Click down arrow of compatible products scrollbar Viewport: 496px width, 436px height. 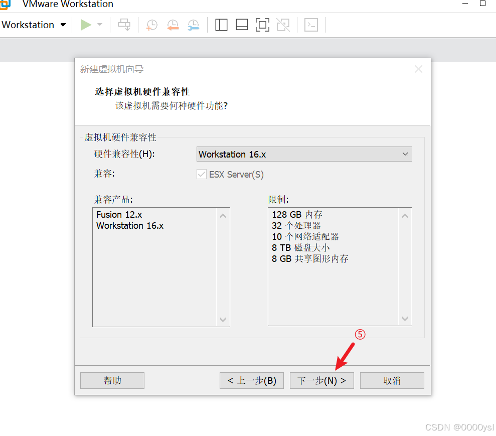pyautogui.click(x=223, y=319)
